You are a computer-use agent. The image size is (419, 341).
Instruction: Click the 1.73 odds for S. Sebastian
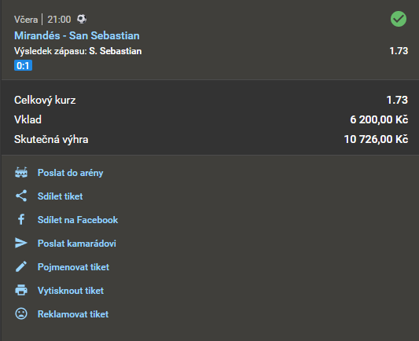point(399,51)
